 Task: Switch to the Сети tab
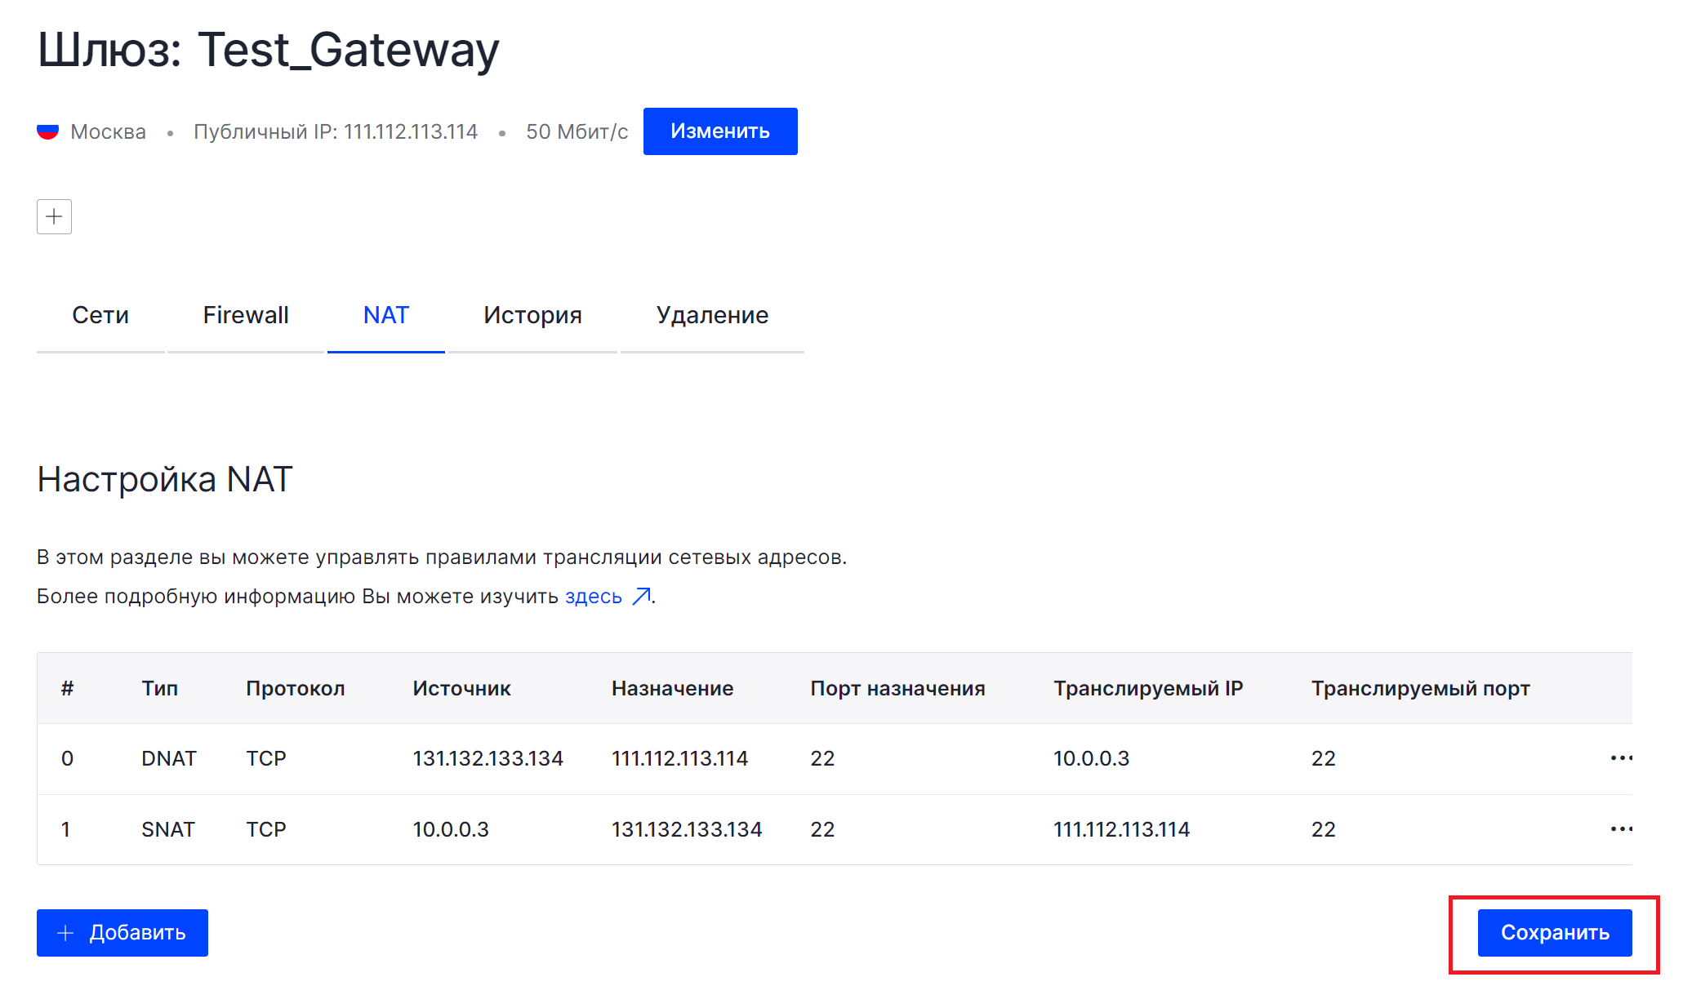[100, 315]
